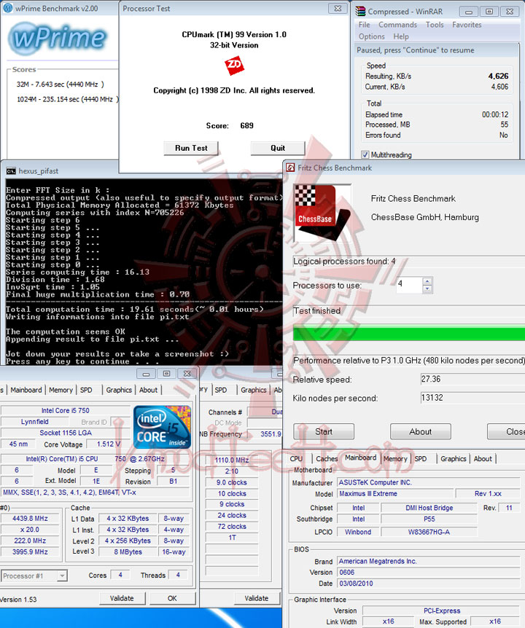Click the Level 3 cache 8 MBytes value
Viewport: 525px width, 628px height.
point(128,552)
